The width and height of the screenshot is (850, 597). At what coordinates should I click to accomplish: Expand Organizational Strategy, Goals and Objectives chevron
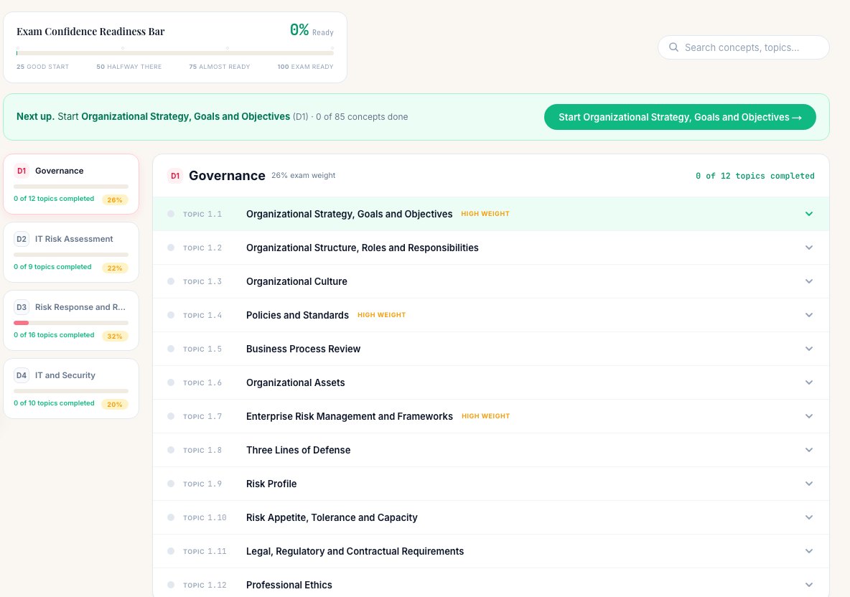(x=809, y=214)
